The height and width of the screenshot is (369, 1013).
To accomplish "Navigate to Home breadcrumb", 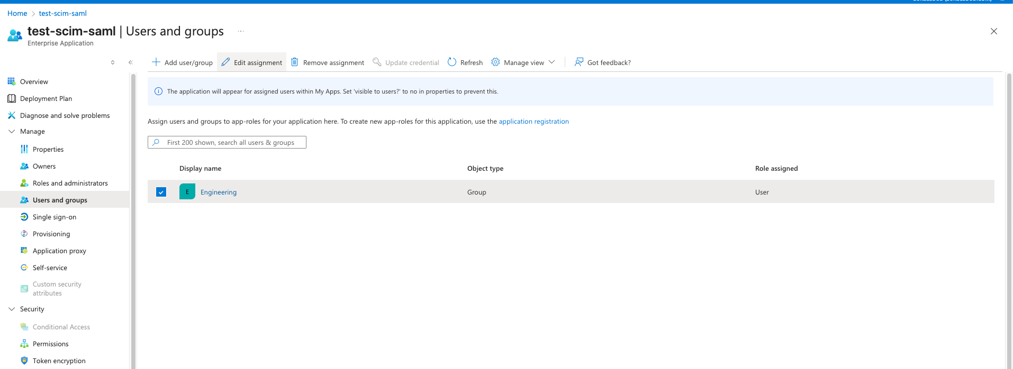I will tap(17, 13).
